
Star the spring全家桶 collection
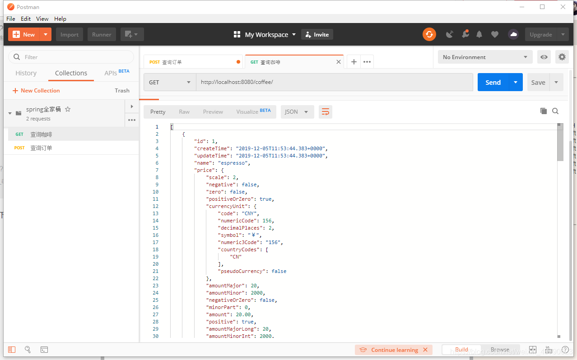pos(68,109)
